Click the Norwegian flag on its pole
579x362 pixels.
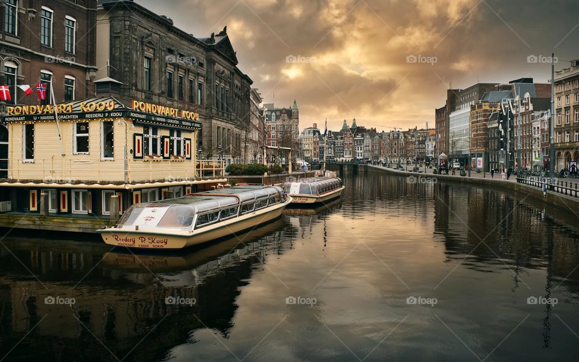[41, 91]
